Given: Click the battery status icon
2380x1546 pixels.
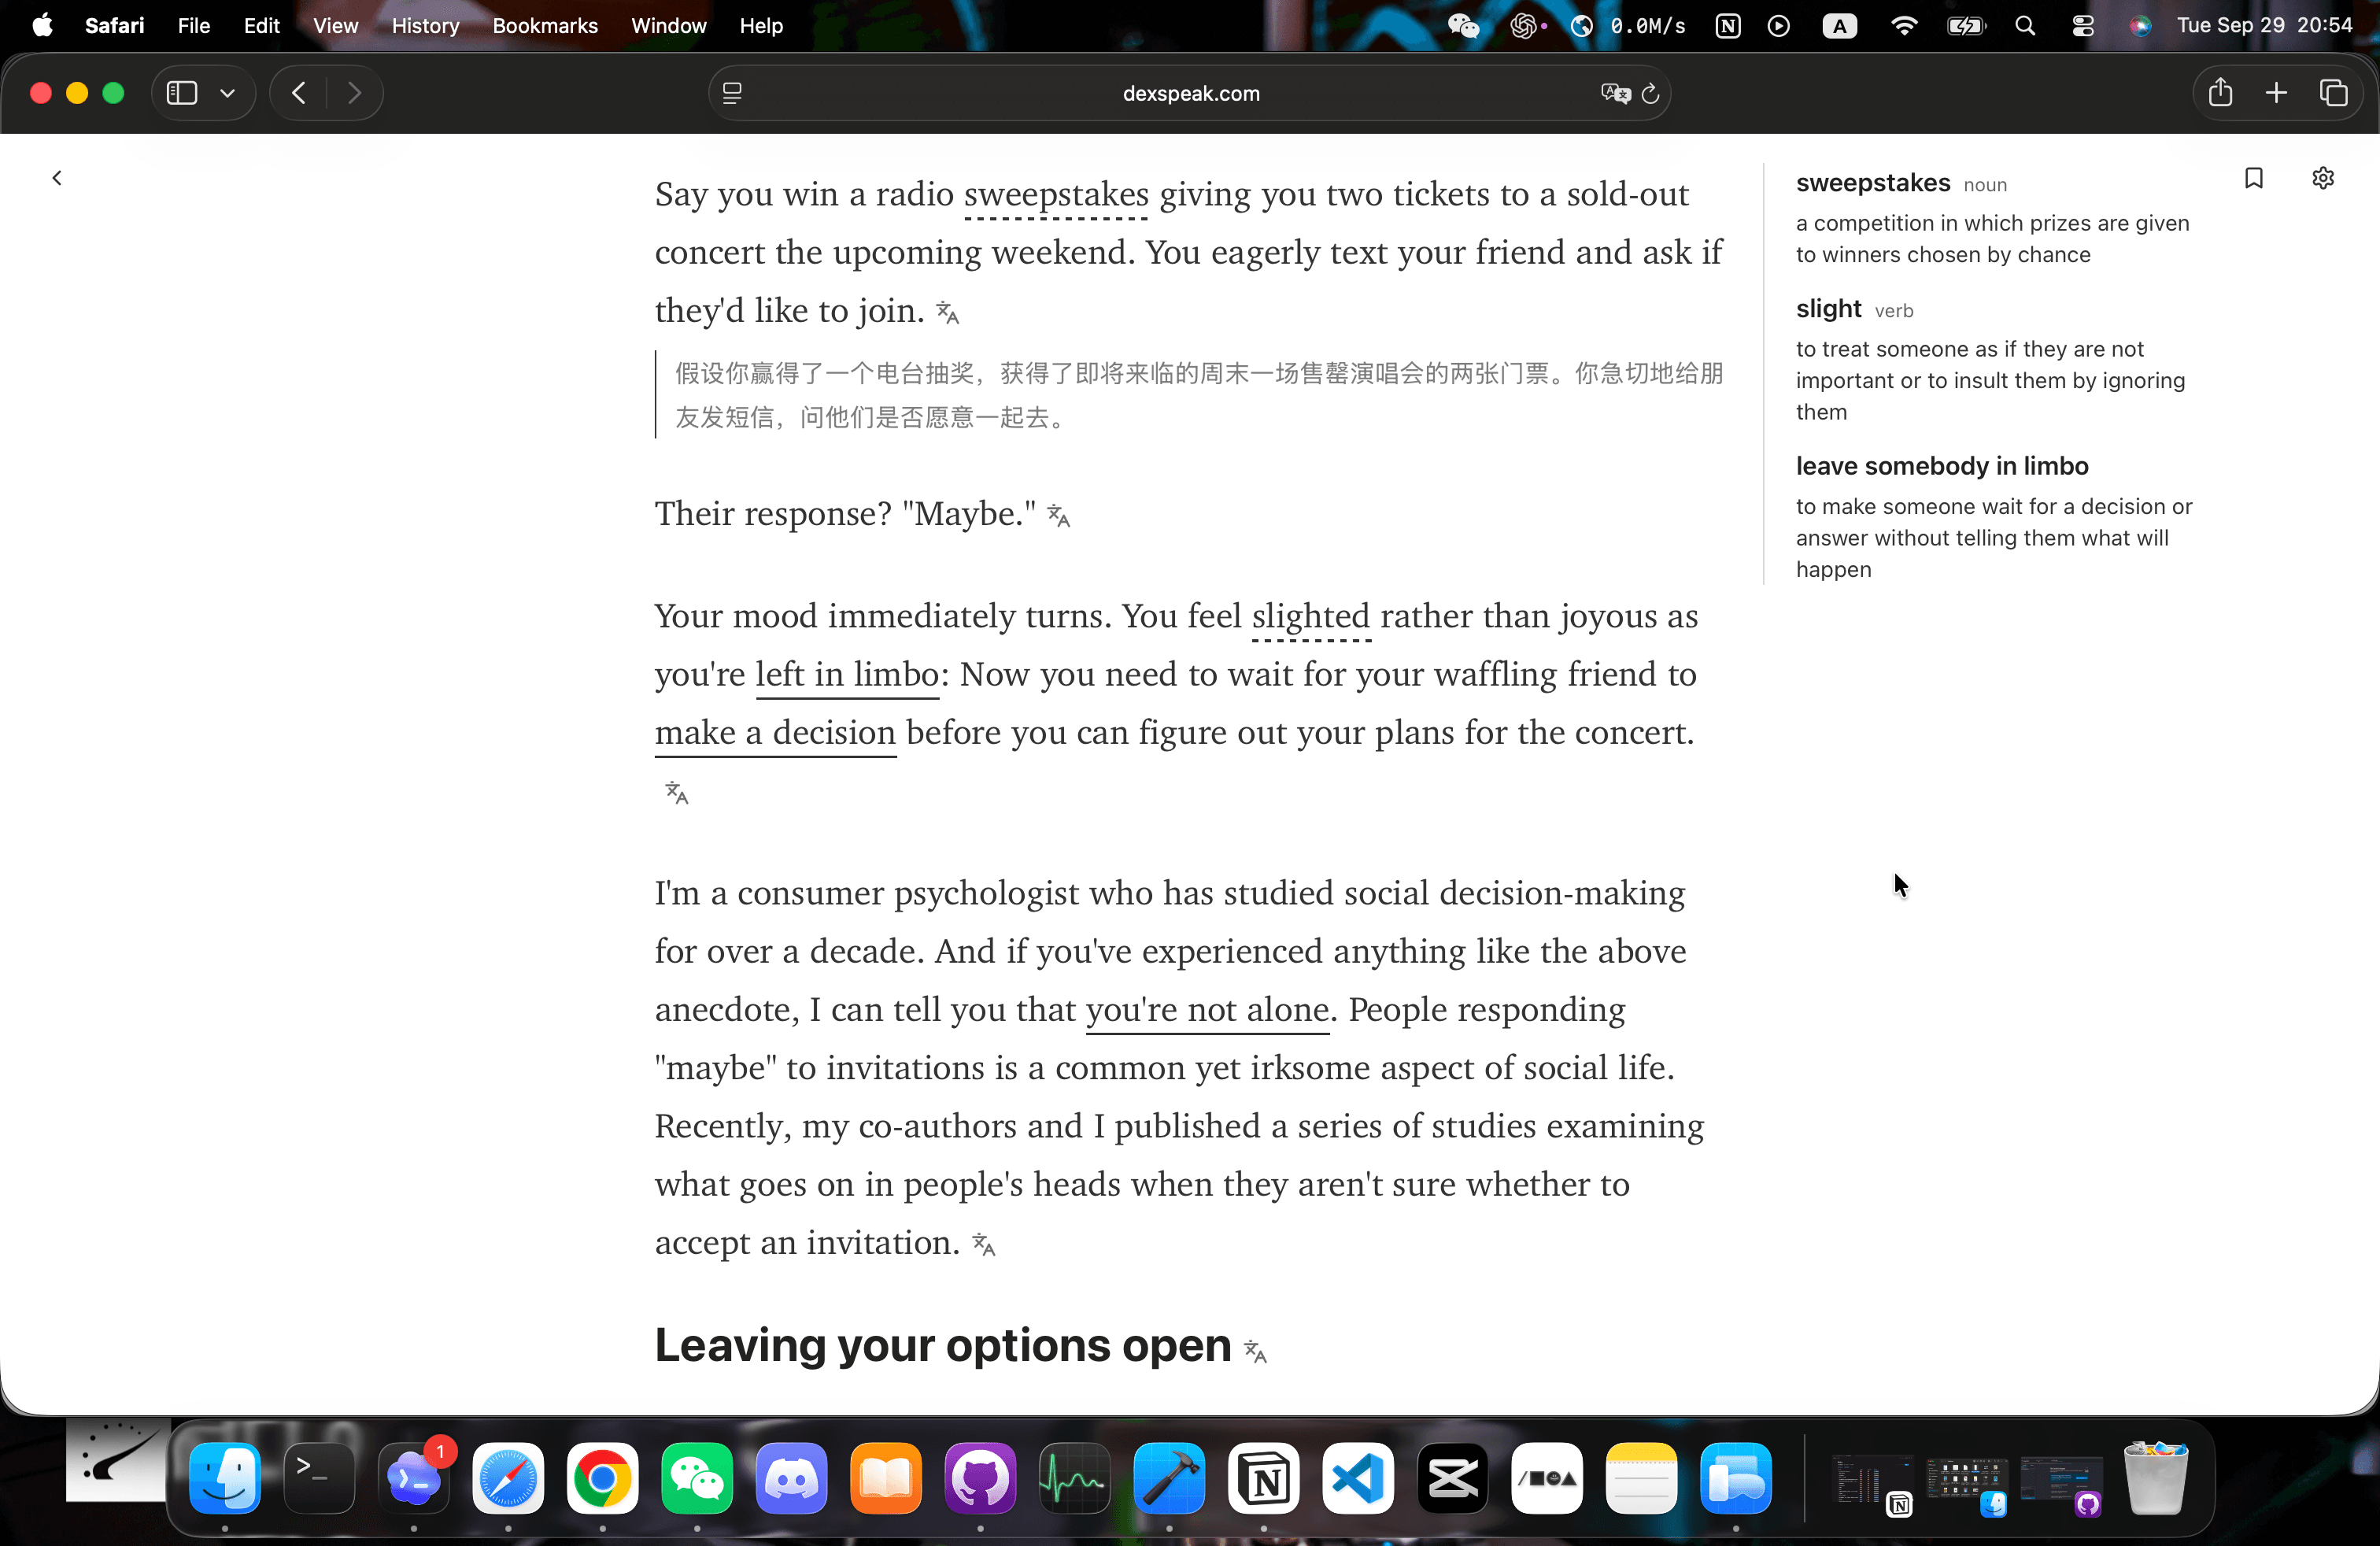Looking at the screenshot, I should click(1966, 26).
